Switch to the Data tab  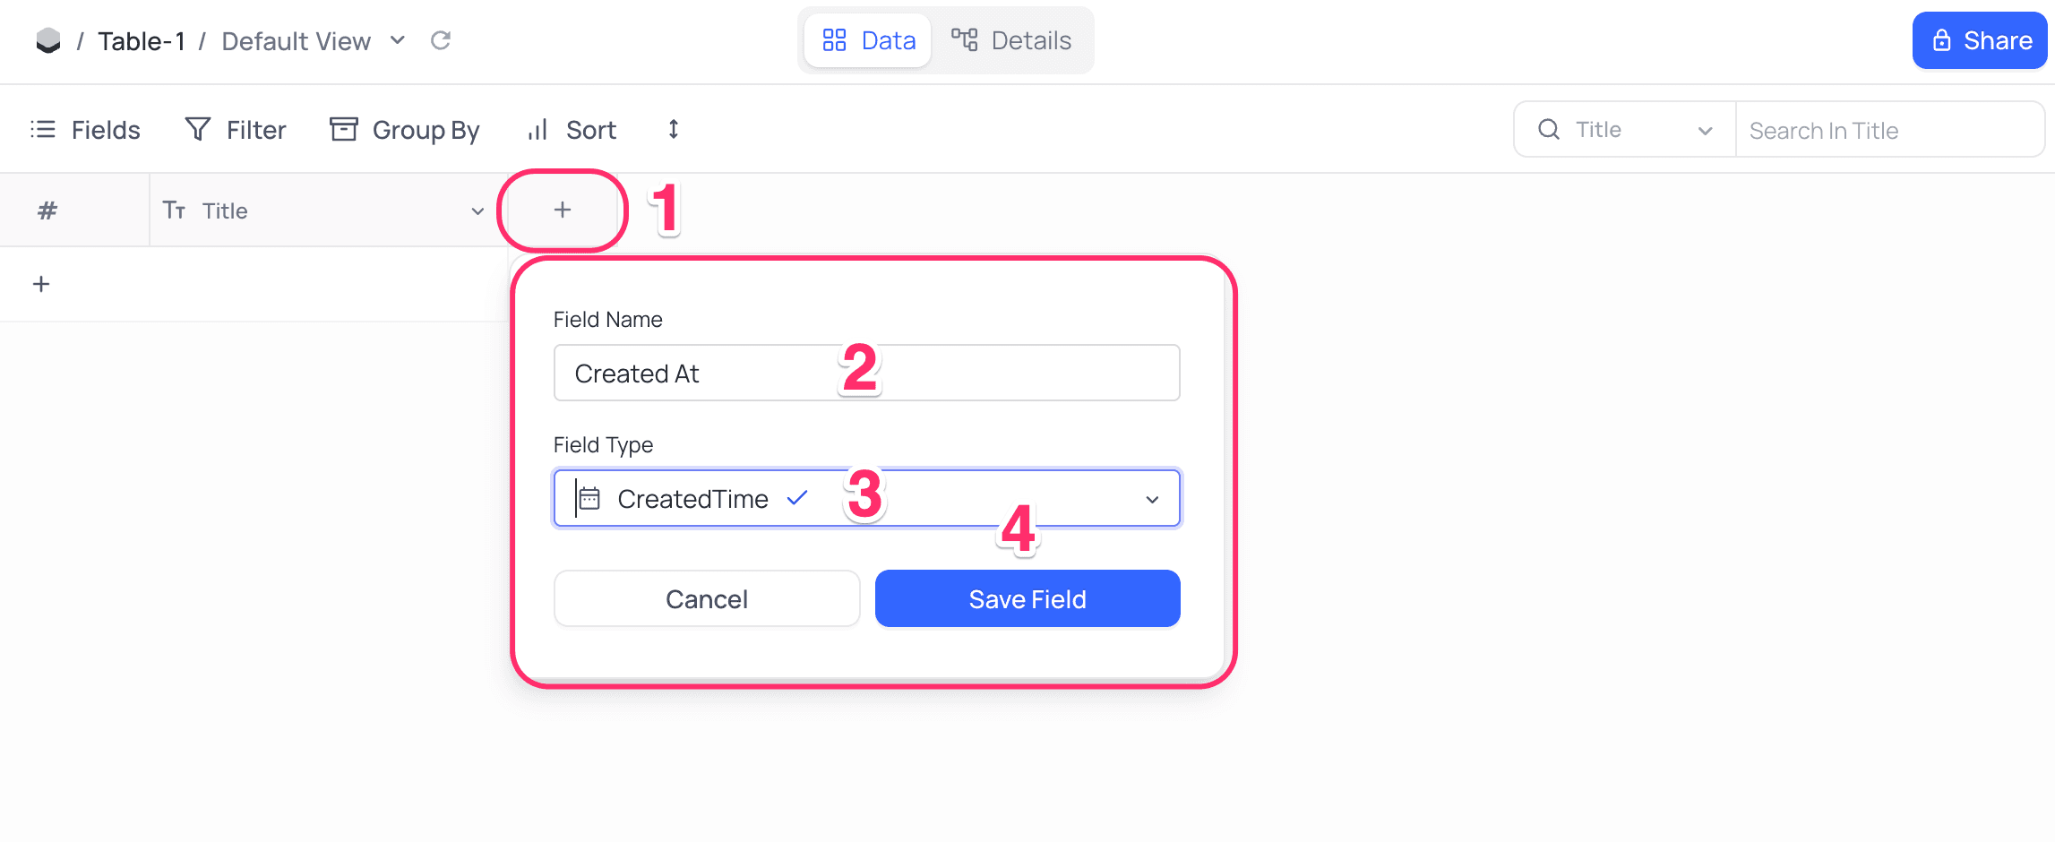[x=869, y=40]
